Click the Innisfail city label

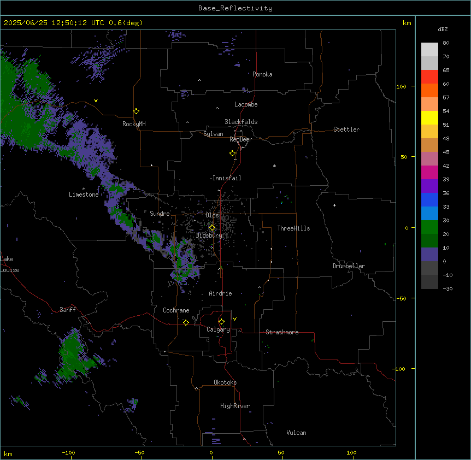227,178
